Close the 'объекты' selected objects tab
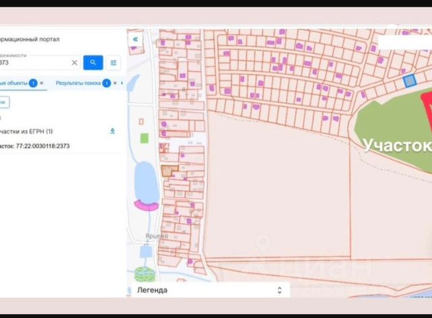This screenshot has width=432, height=318. coord(42,83)
